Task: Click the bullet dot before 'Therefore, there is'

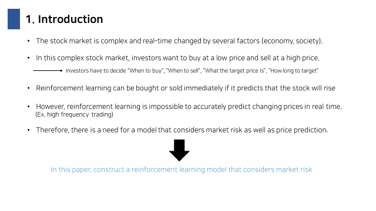Action: [29, 130]
